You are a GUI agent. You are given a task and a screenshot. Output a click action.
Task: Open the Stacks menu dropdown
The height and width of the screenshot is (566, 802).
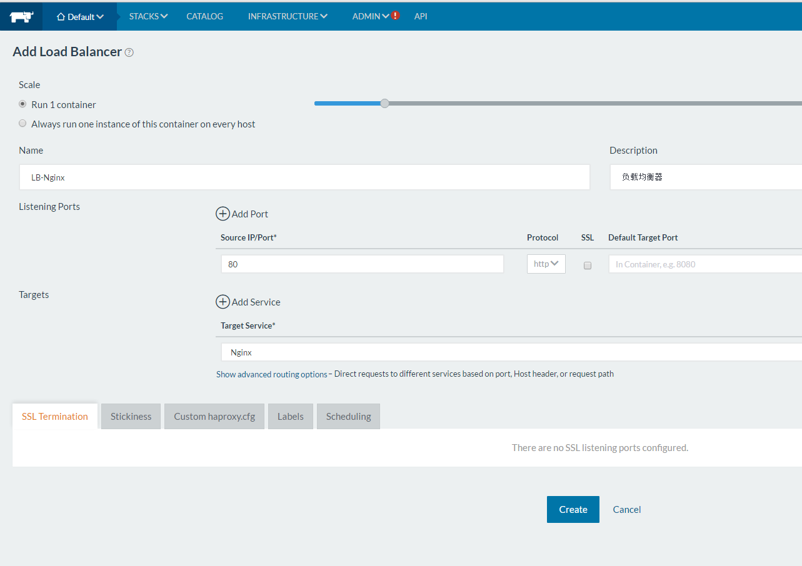pos(148,16)
